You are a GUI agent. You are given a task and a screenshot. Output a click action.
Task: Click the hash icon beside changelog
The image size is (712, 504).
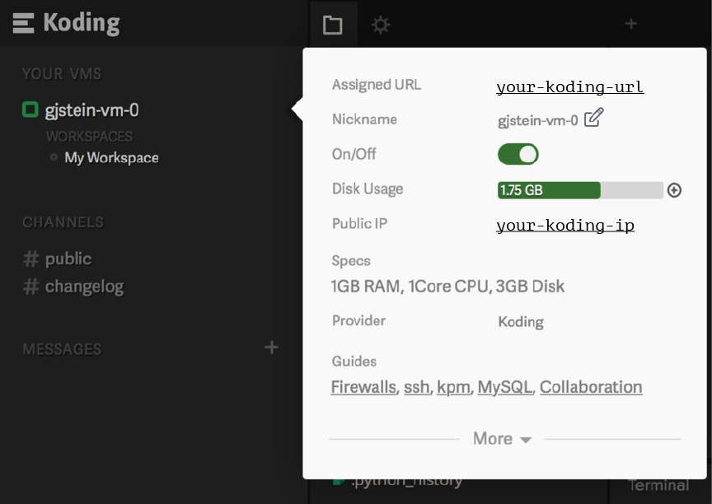click(30, 287)
